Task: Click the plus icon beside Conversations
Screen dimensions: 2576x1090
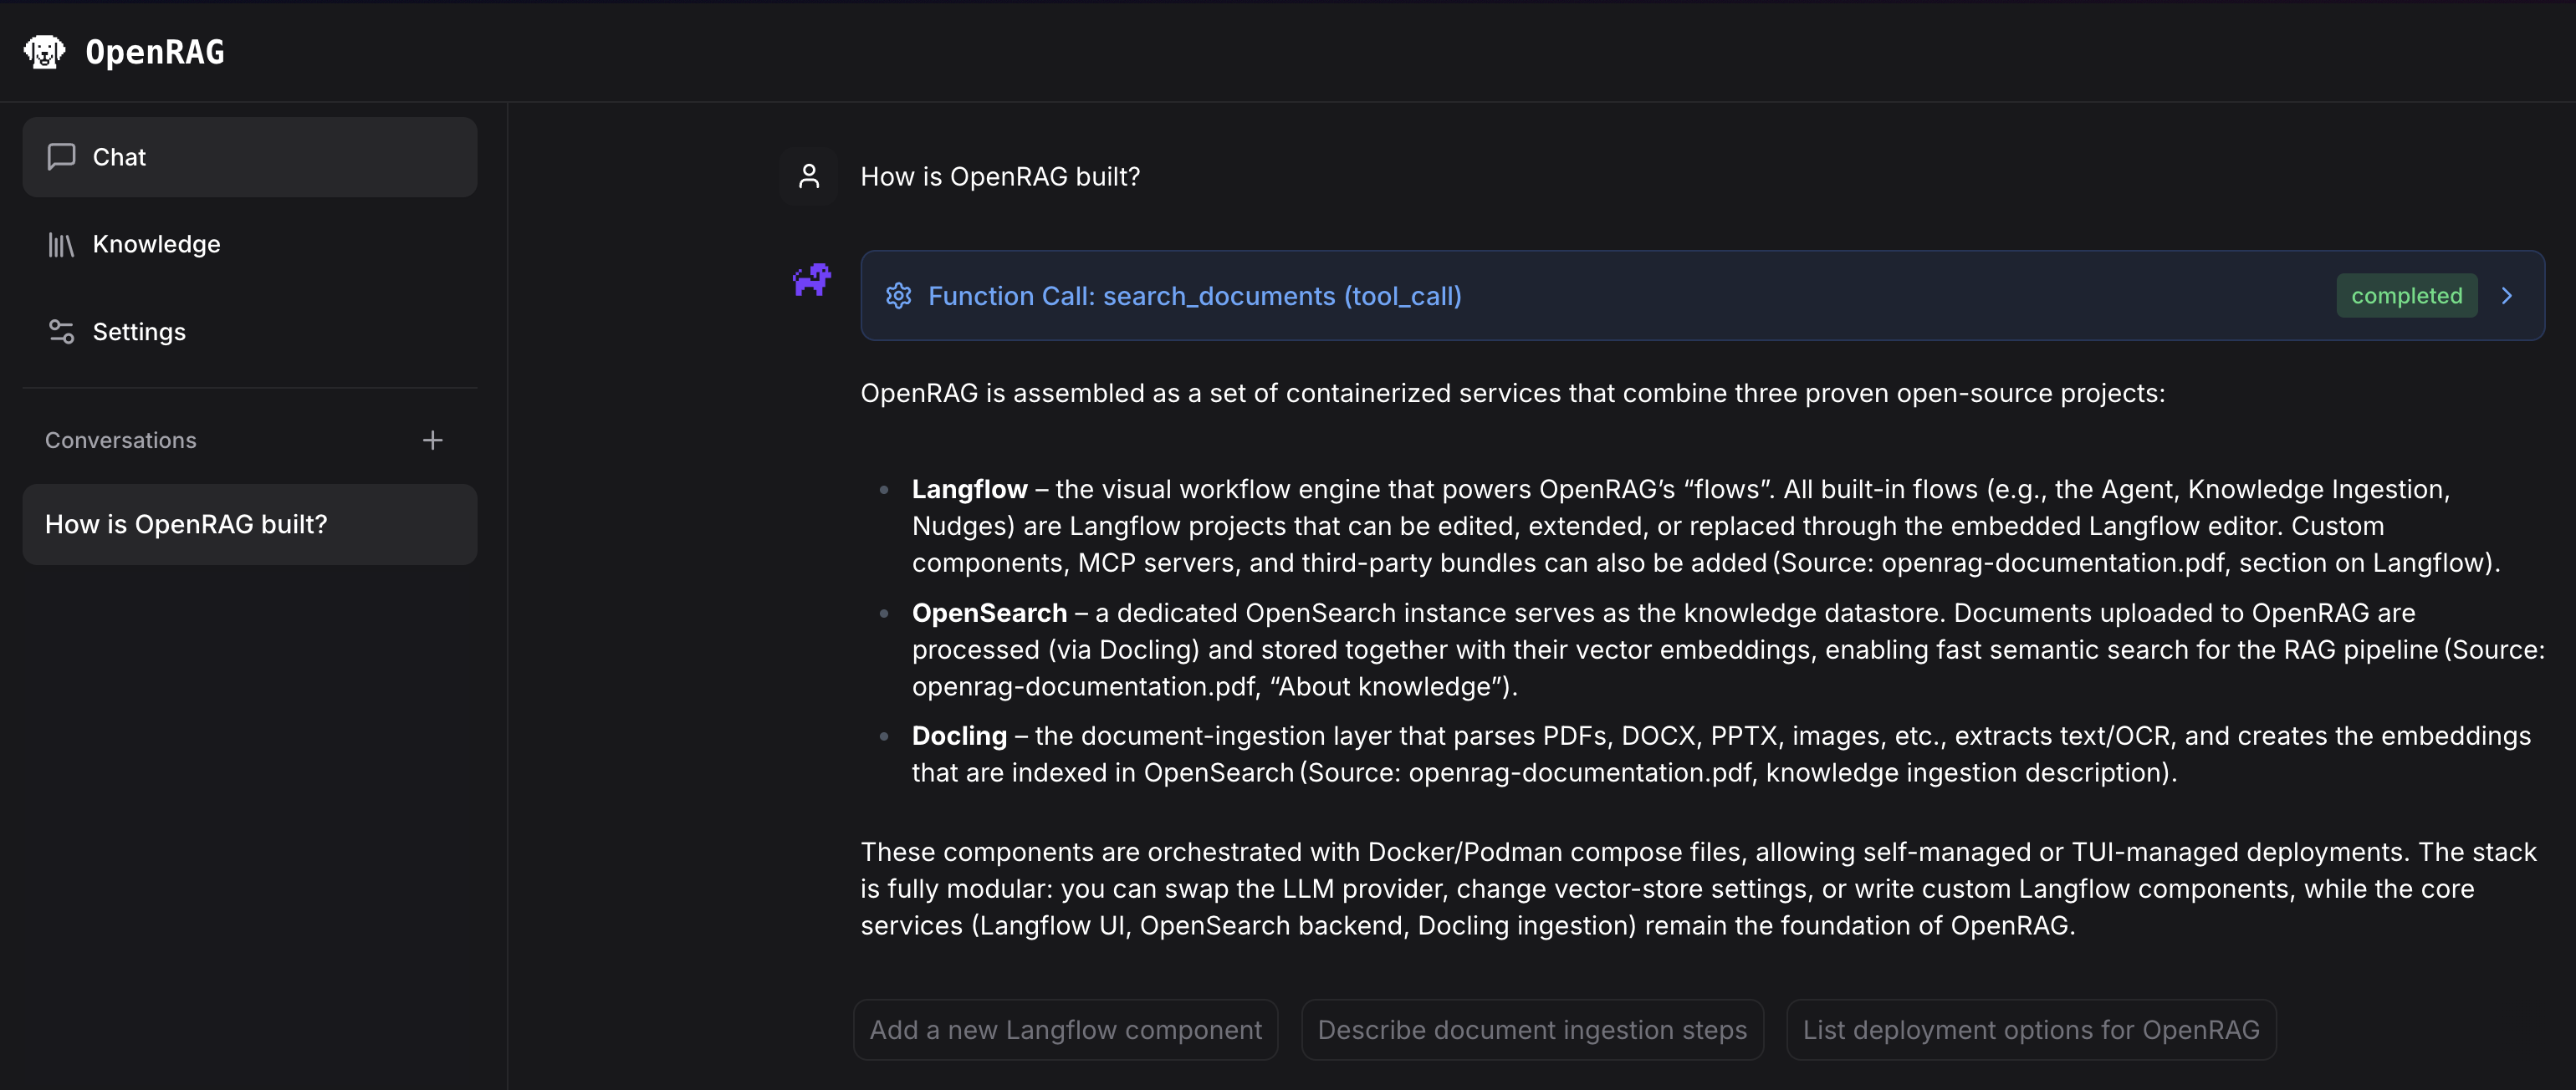Action: [432, 440]
